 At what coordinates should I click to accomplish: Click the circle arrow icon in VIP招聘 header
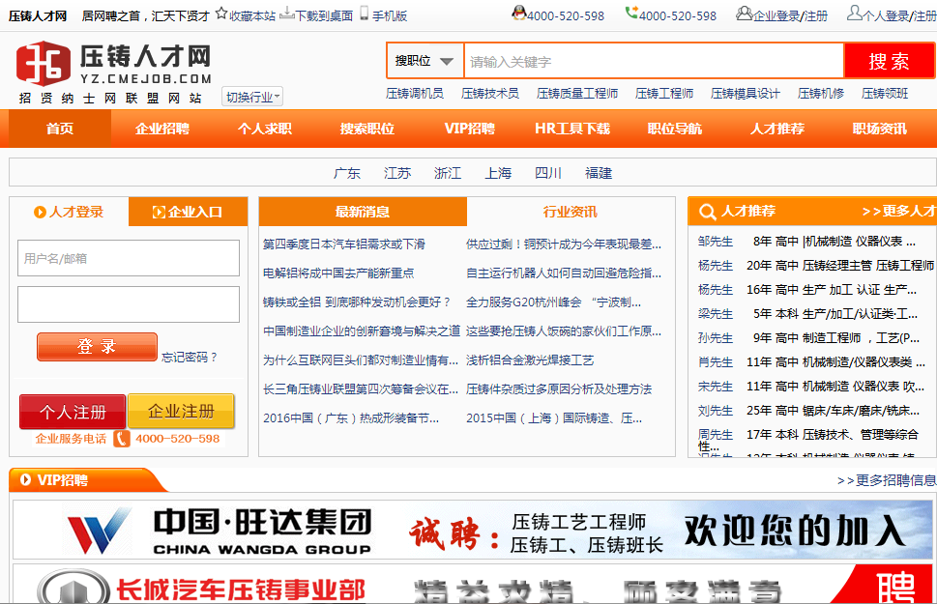pyautogui.click(x=25, y=479)
